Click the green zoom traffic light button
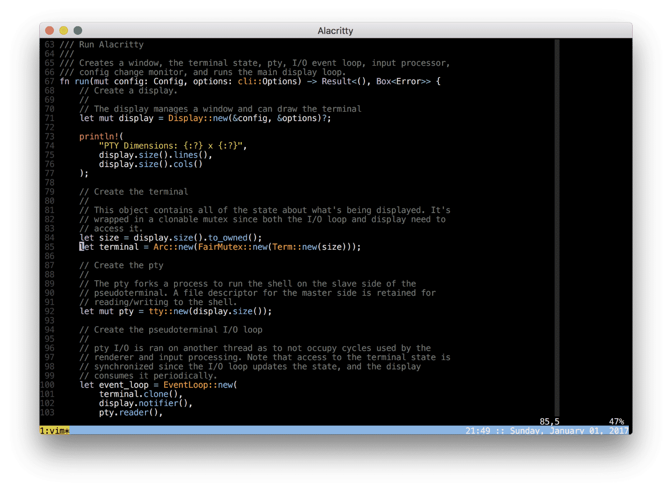This screenshot has width=672, height=491. coord(77,30)
